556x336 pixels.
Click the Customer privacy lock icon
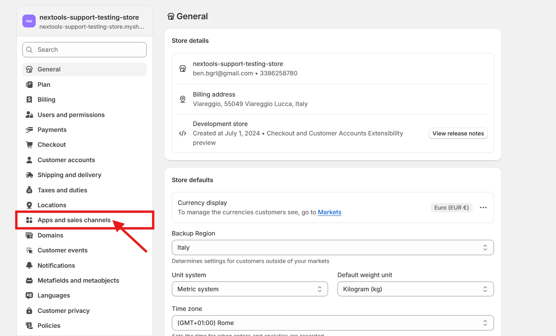[29, 311]
